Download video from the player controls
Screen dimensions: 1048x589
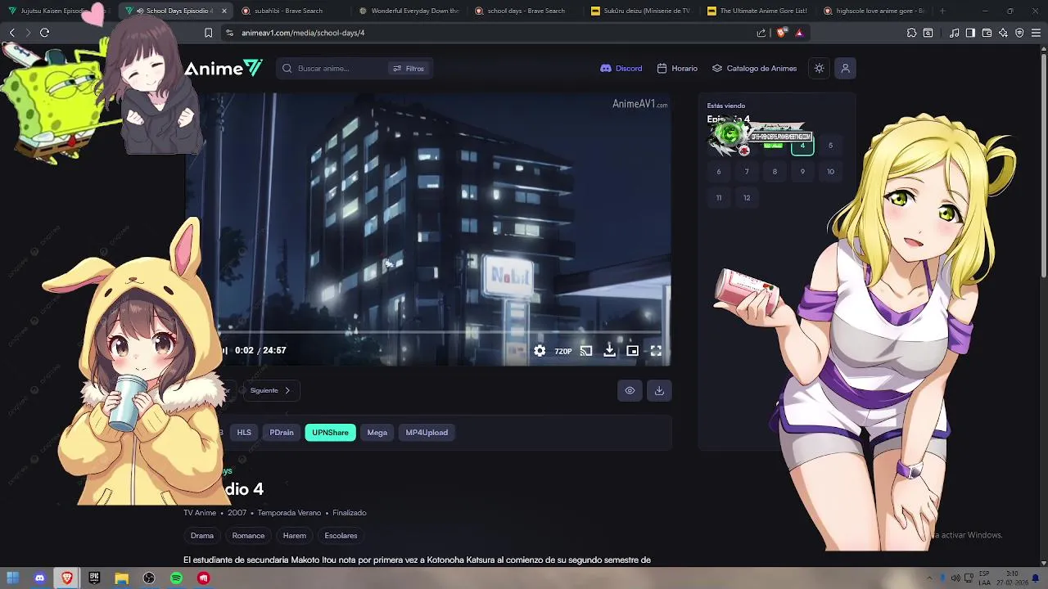point(609,350)
